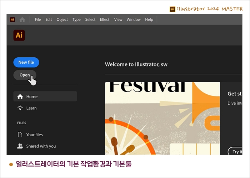Image resolution: width=250 pixels, height=178 pixels.
Task: Click the Shared with you people icon
Action: click(20, 146)
